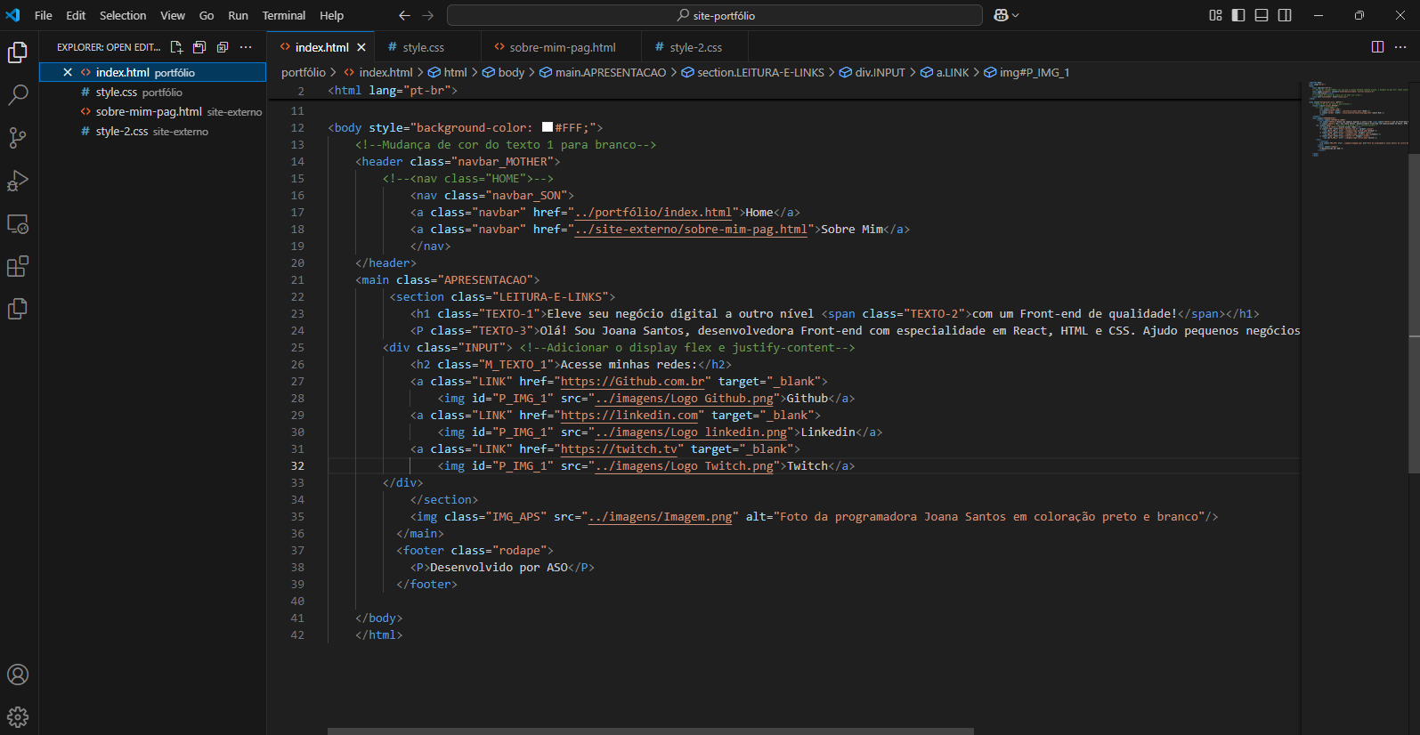Open the Selection menu
The height and width of the screenshot is (735, 1420).
tap(123, 15)
